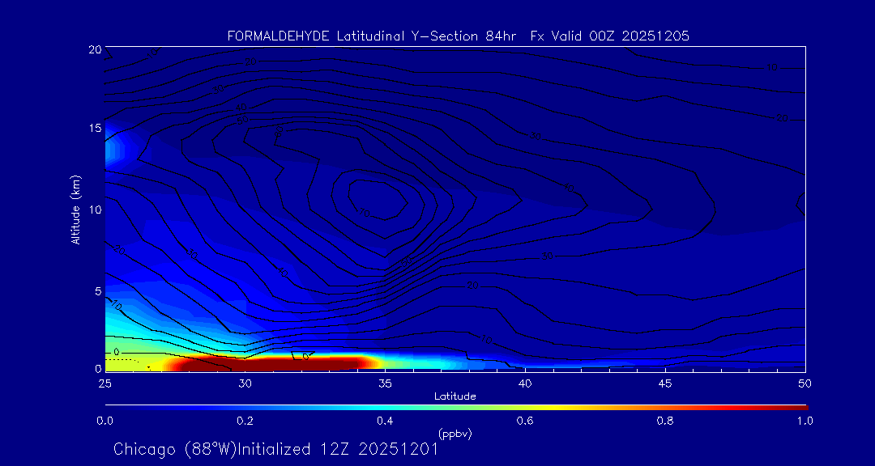Click the FORMALDEHYDE plot title text
This screenshot has height=466, width=875.
459,36
